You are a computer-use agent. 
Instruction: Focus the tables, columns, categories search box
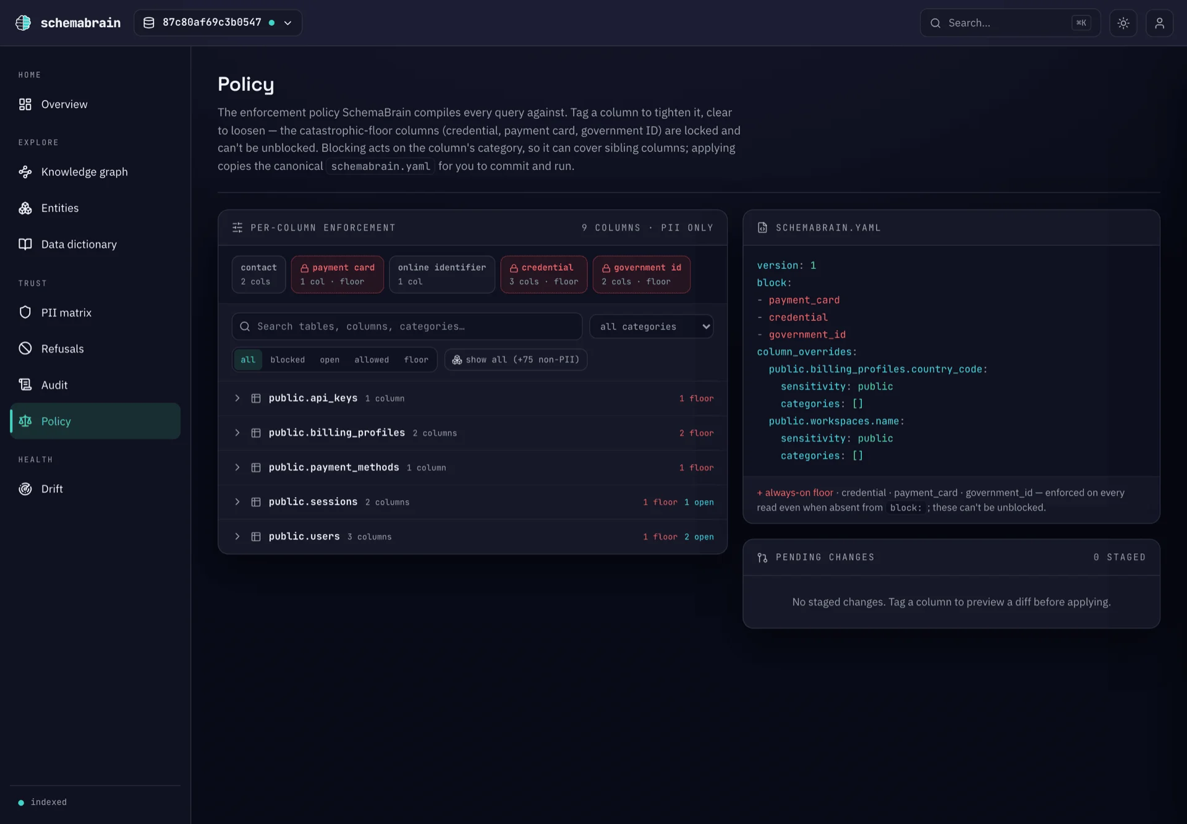[x=407, y=326]
